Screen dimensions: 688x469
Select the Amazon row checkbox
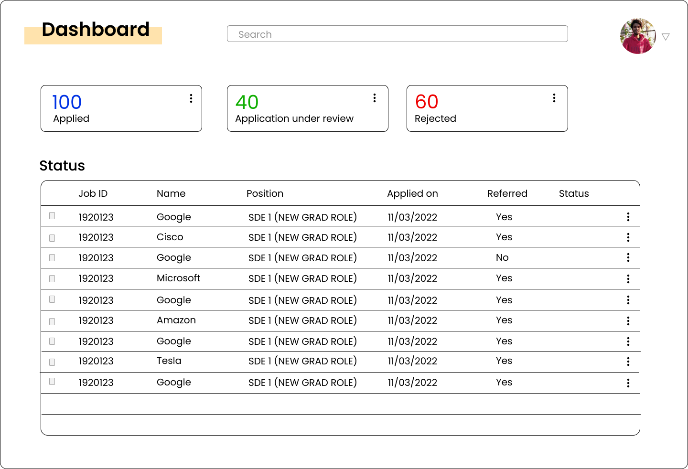point(52,321)
